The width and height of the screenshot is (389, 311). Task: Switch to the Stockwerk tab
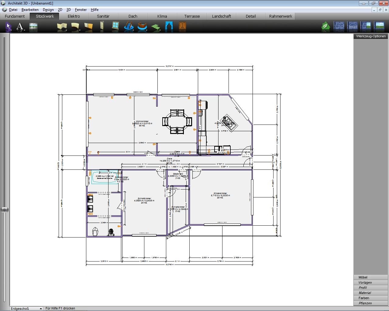pos(45,16)
